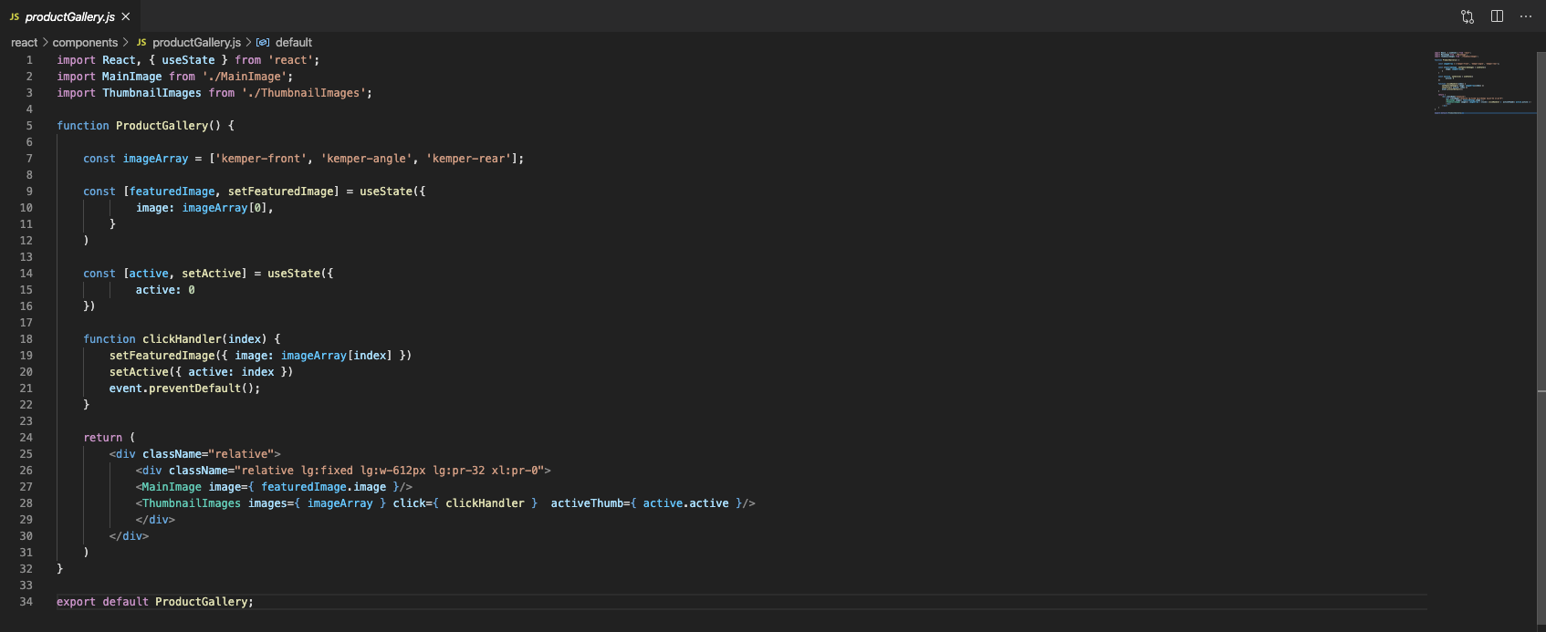The height and width of the screenshot is (632, 1546).
Task: Click line number 24 in the gutter
Action: pos(26,438)
